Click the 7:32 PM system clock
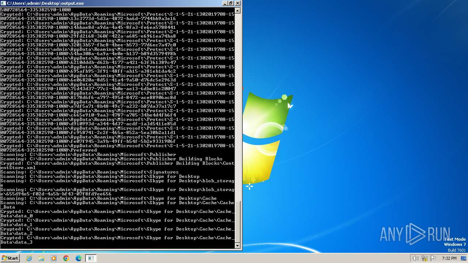The height and width of the screenshot is (263, 468). click(x=449, y=258)
